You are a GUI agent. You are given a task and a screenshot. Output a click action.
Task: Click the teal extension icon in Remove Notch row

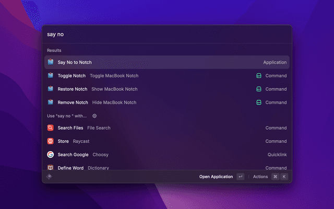click(258, 102)
